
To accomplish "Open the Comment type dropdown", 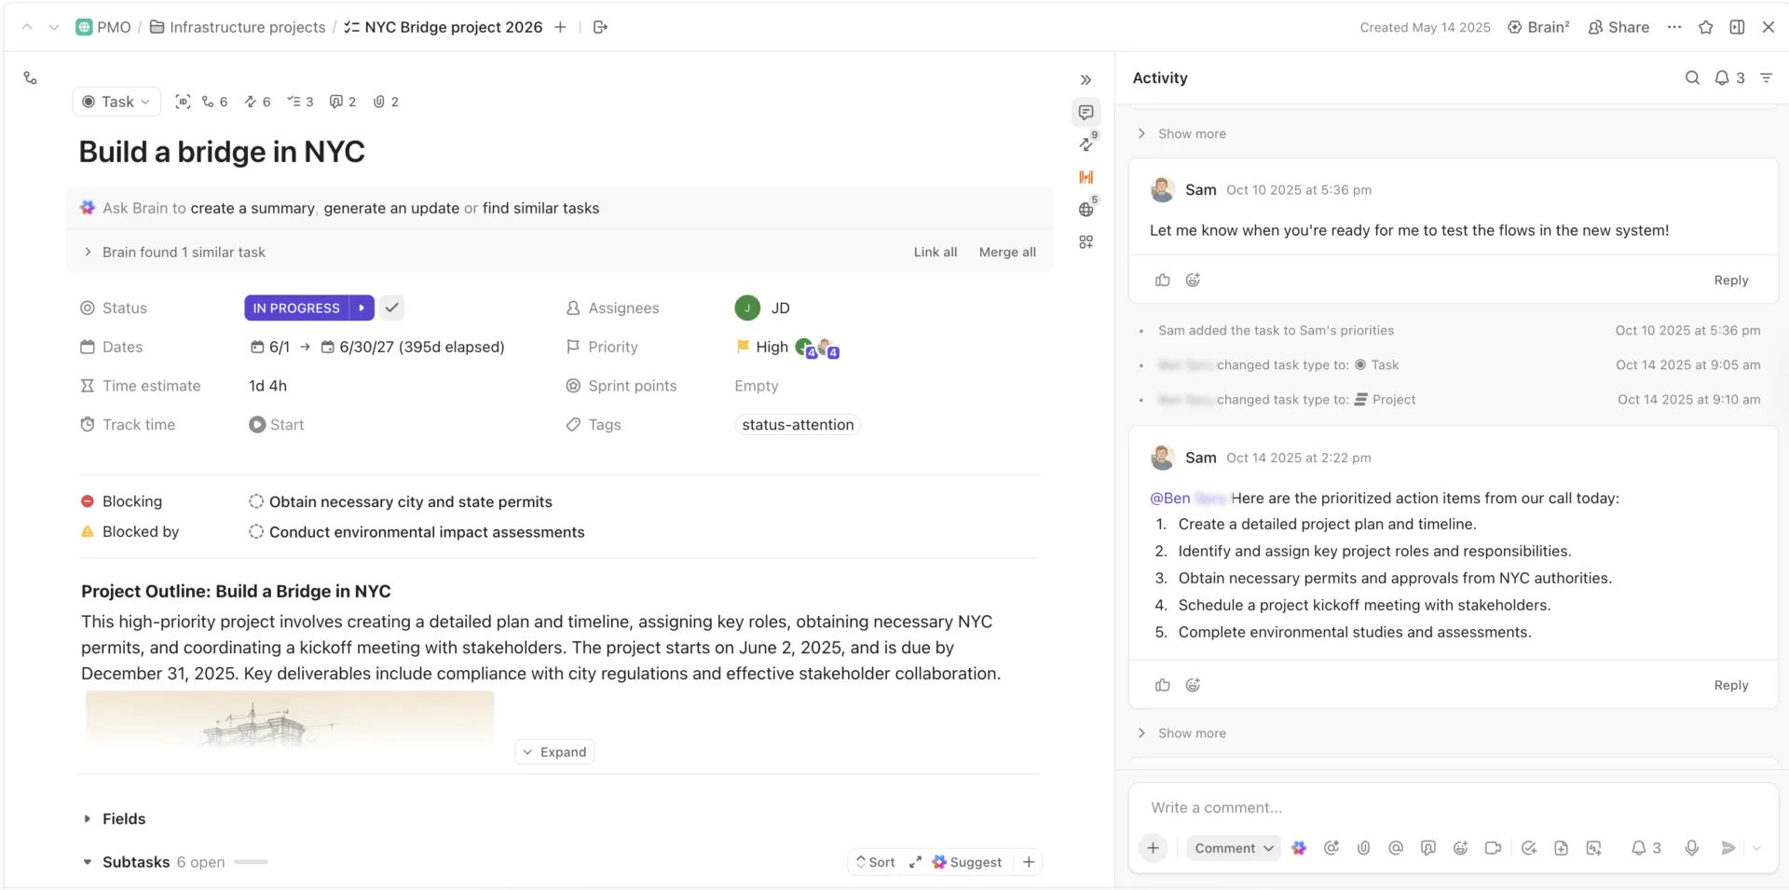I will (1234, 848).
